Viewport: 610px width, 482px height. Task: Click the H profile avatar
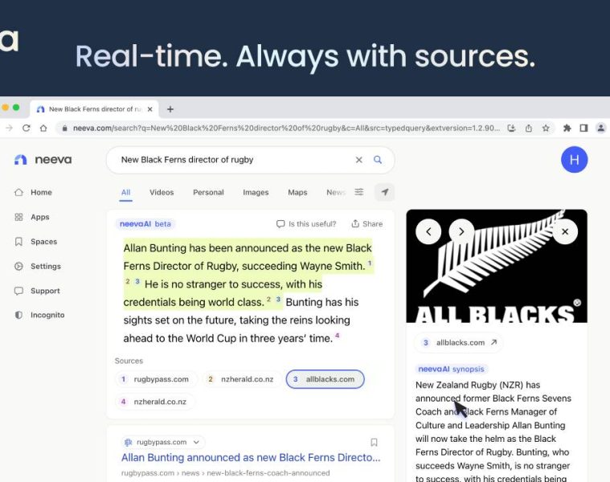(574, 159)
